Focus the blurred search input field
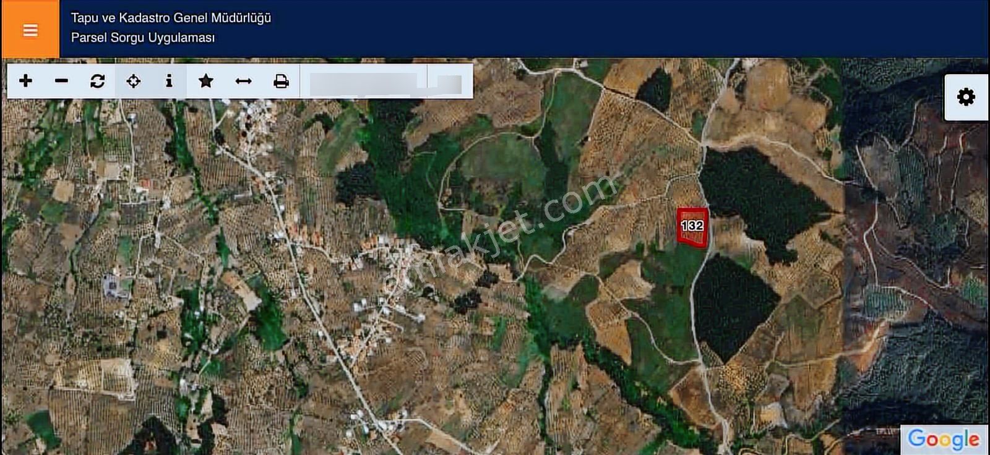 pyautogui.click(x=364, y=83)
